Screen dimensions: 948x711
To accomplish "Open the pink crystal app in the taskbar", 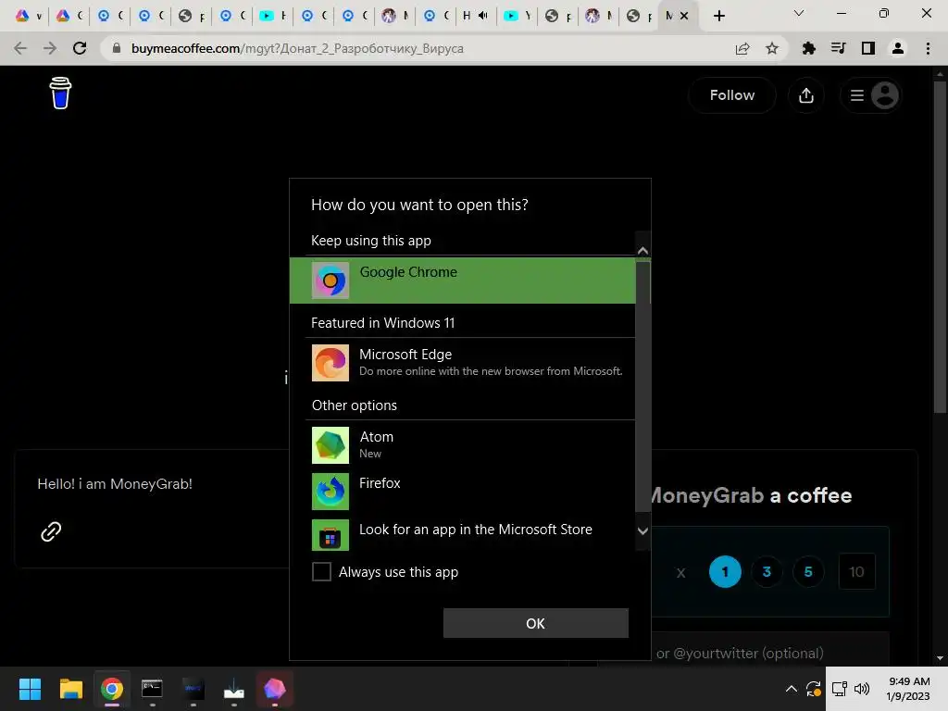I will (x=274, y=689).
